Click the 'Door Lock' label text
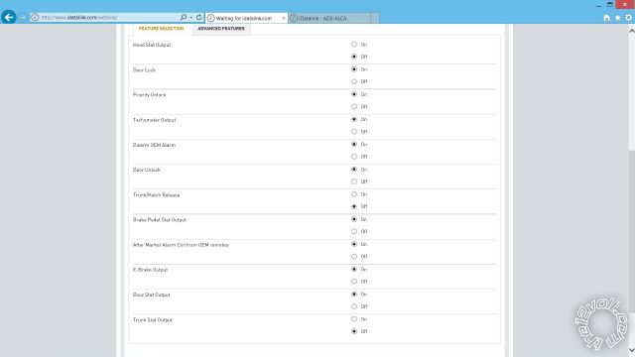 click(144, 70)
